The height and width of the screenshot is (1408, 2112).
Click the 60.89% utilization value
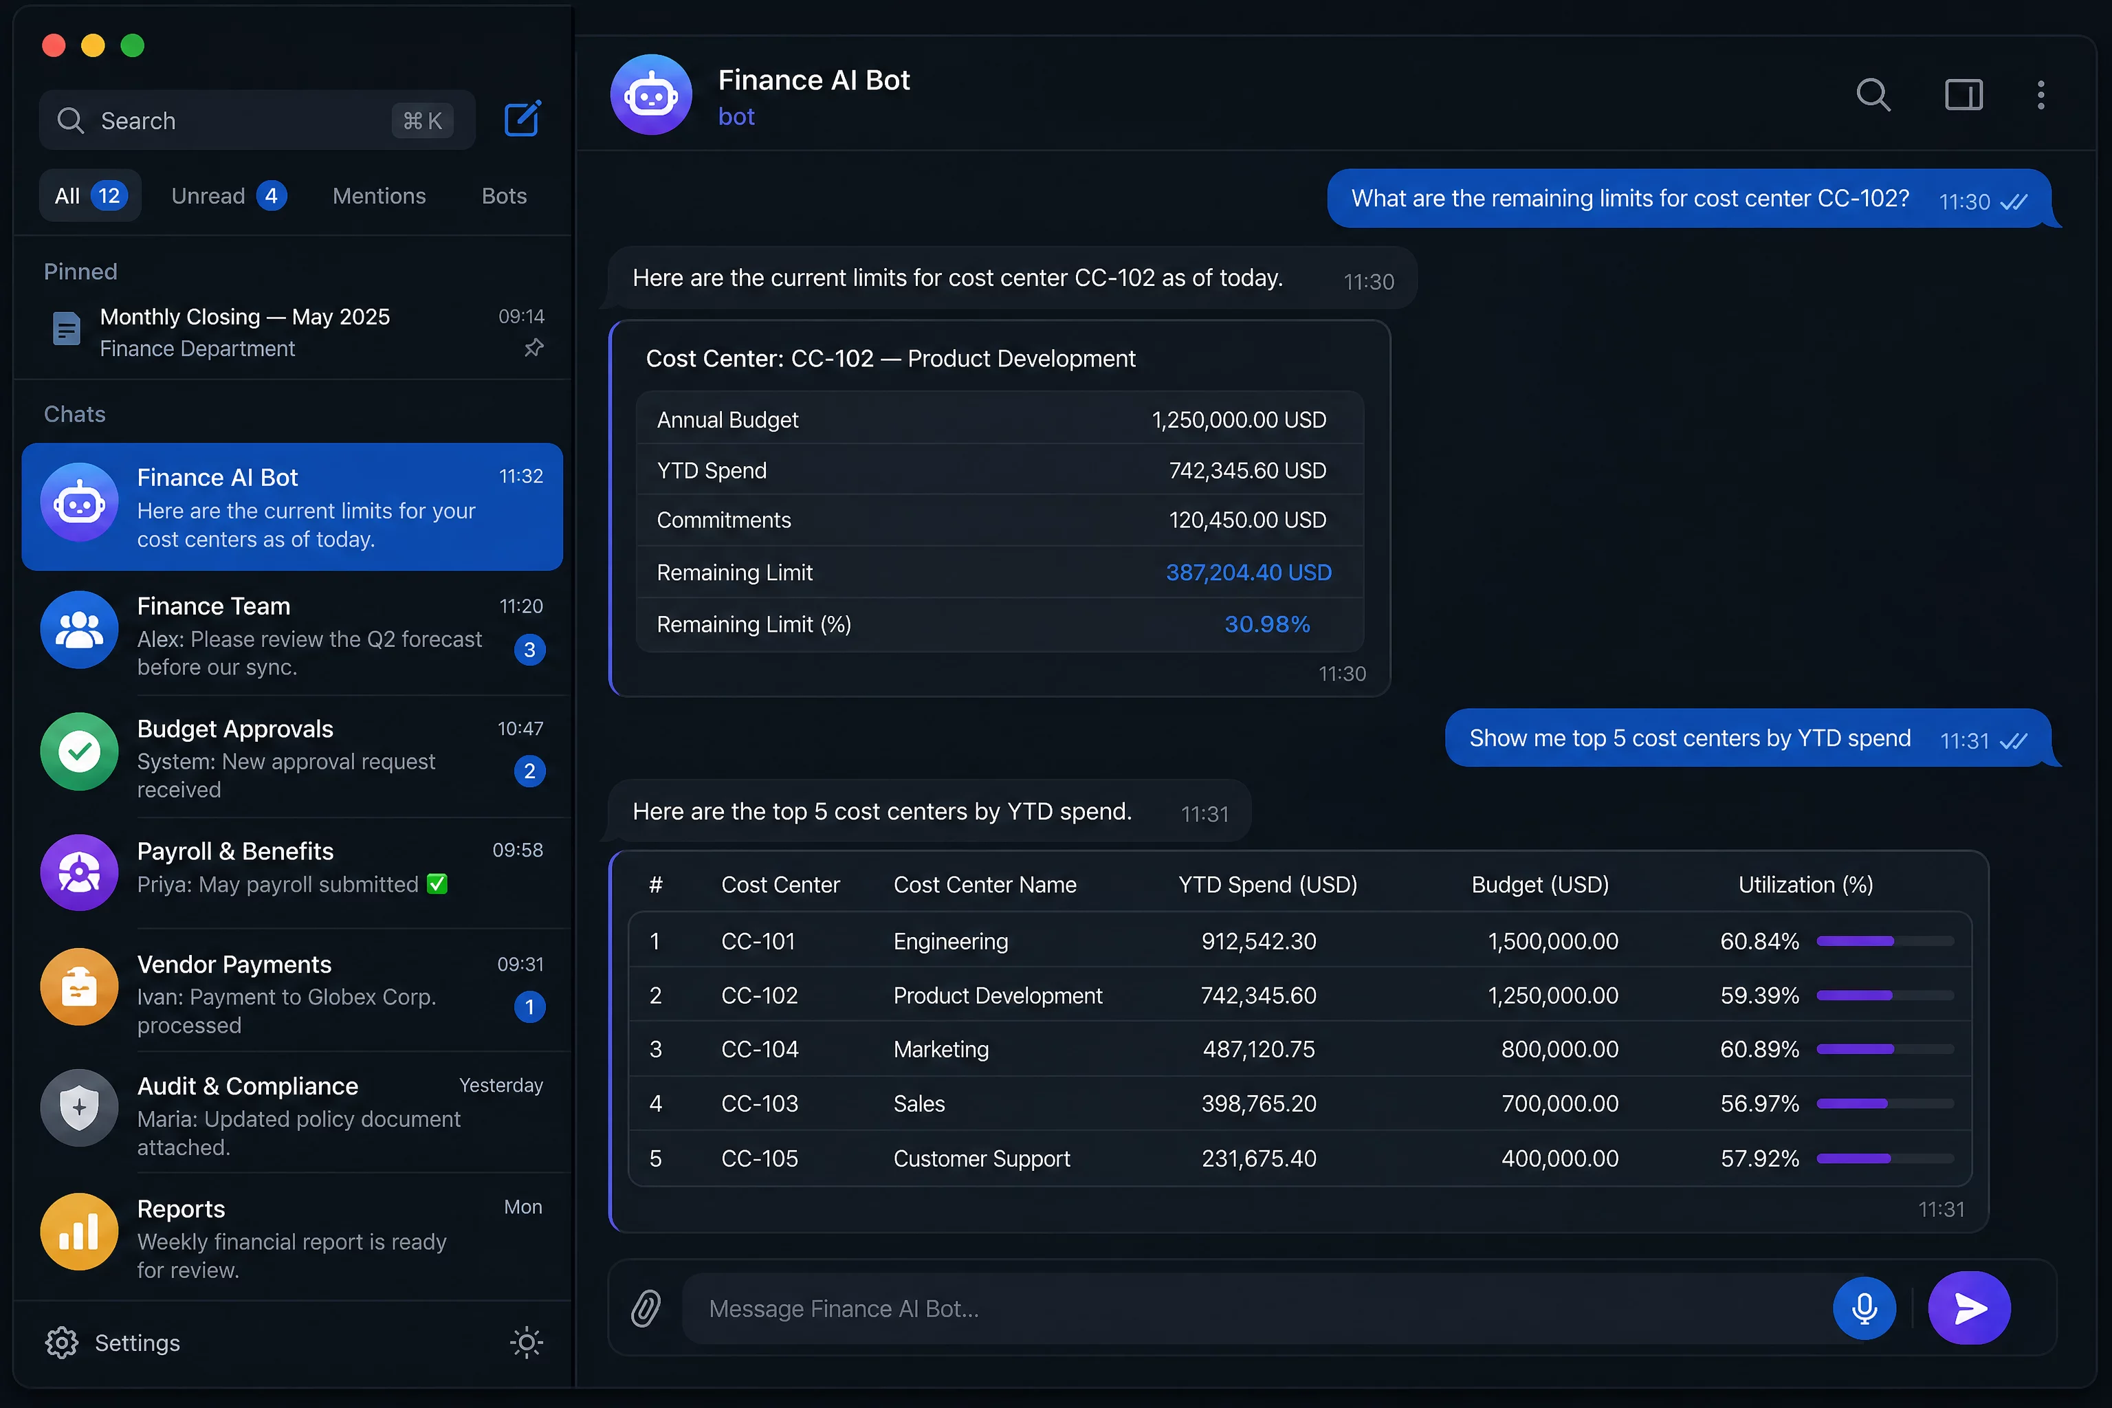pyautogui.click(x=1759, y=1049)
